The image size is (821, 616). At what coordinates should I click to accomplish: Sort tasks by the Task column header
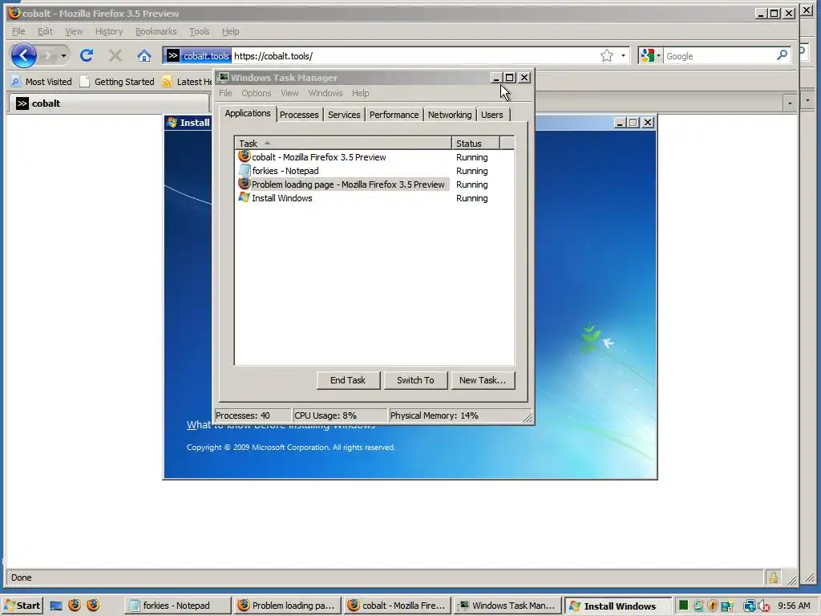[x=343, y=143]
